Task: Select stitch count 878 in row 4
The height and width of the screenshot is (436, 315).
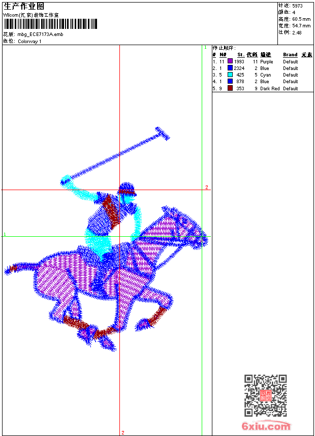Action: [x=240, y=82]
